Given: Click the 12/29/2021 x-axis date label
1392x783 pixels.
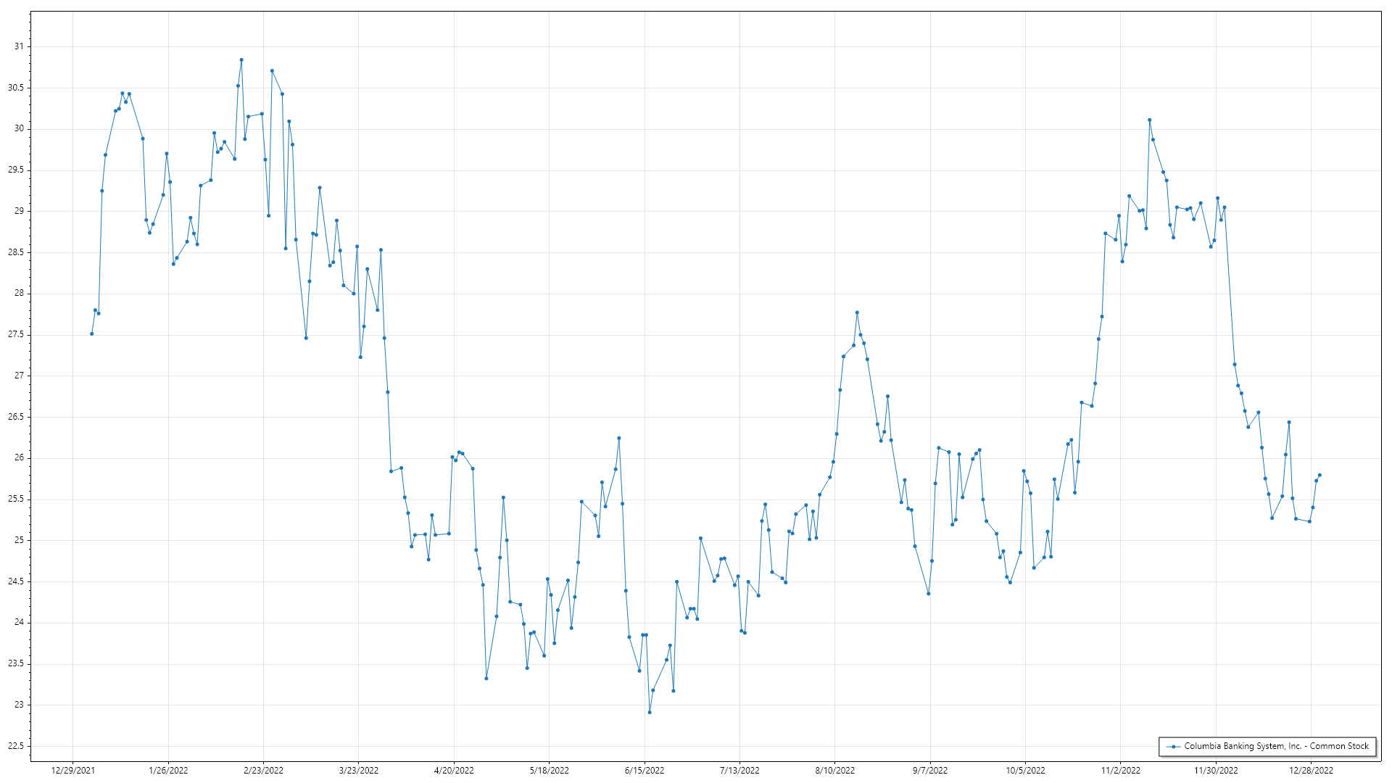Looking at the screenshot, I should coord(73,770).
